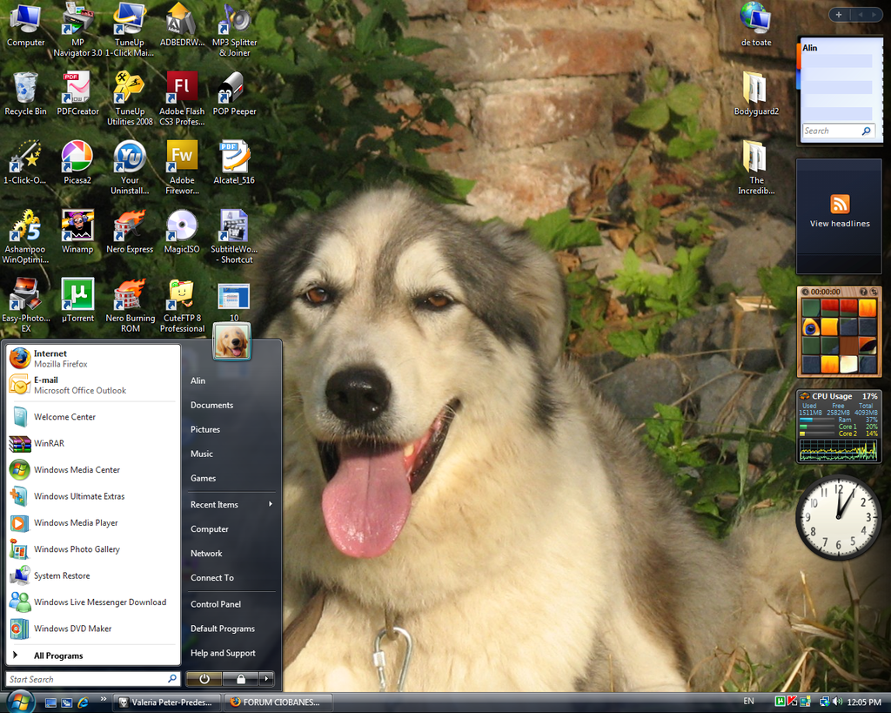Click the power button in Start menu
The width and height of the screenshot is (891, 713).
pyautogui.click(x=204, y=678)
